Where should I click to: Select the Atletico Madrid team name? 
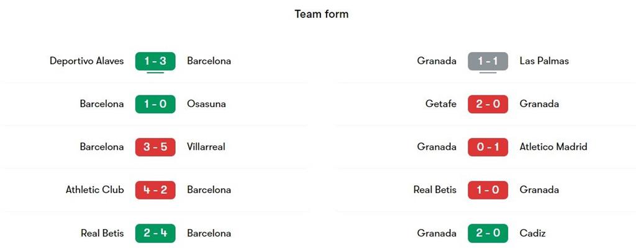pos(553,147)
